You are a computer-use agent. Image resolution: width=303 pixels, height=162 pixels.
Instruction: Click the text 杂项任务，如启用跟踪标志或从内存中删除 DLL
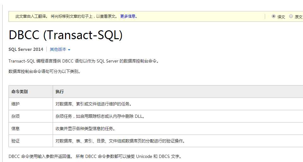(100, 117)
